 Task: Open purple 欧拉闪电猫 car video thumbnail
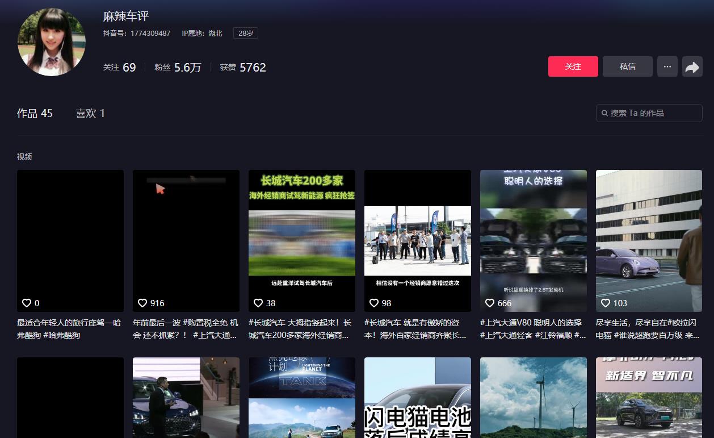649,241
